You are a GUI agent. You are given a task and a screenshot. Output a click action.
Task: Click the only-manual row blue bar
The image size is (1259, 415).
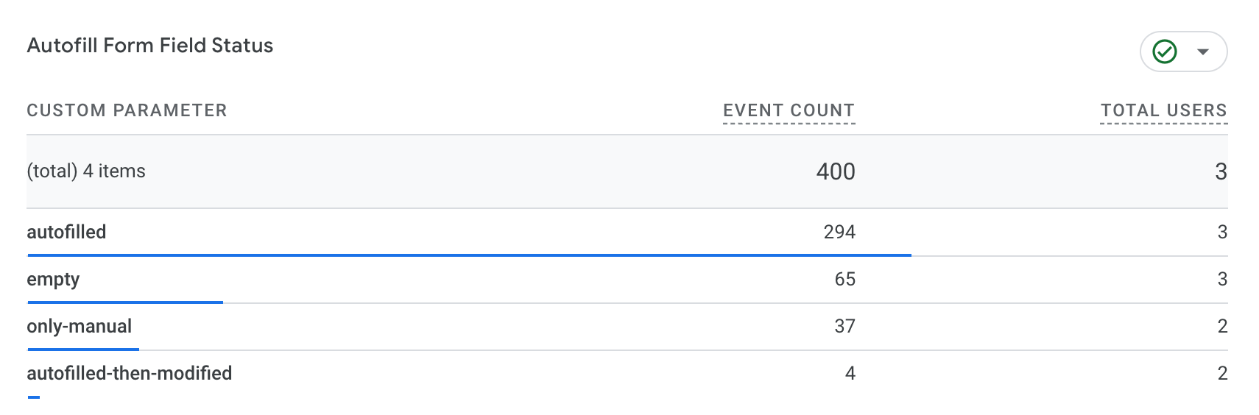83,350
